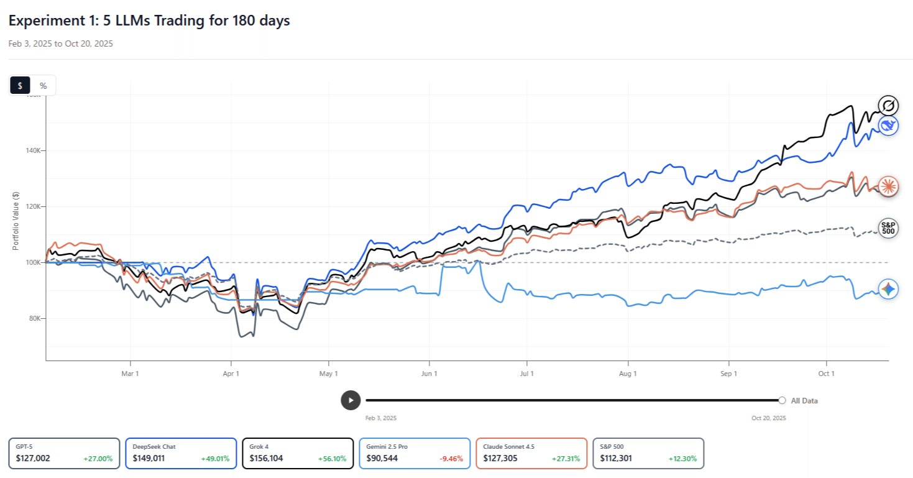Click the "$149,011" DeepSeek value
The image size is (913, 478).
[x=150, y=459]
